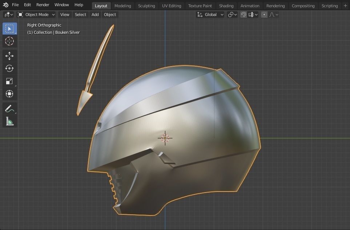
Task: Toggle proportional editing
Action: [264, 15]
